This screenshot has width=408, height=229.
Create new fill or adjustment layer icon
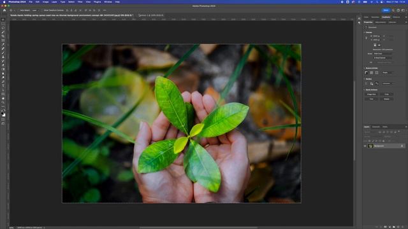click(390, 226)
